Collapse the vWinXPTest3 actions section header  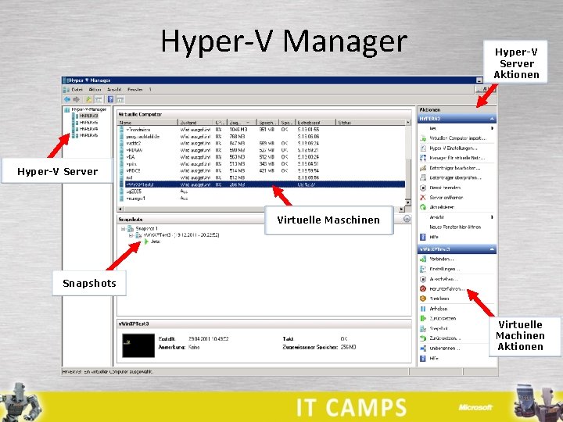(x=457, y=249)
